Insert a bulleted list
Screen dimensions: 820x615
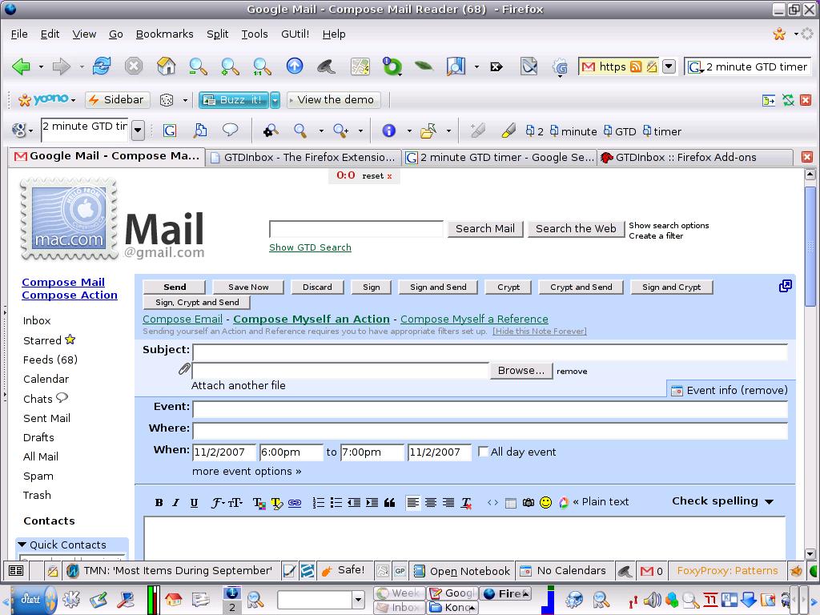(336, 503)
